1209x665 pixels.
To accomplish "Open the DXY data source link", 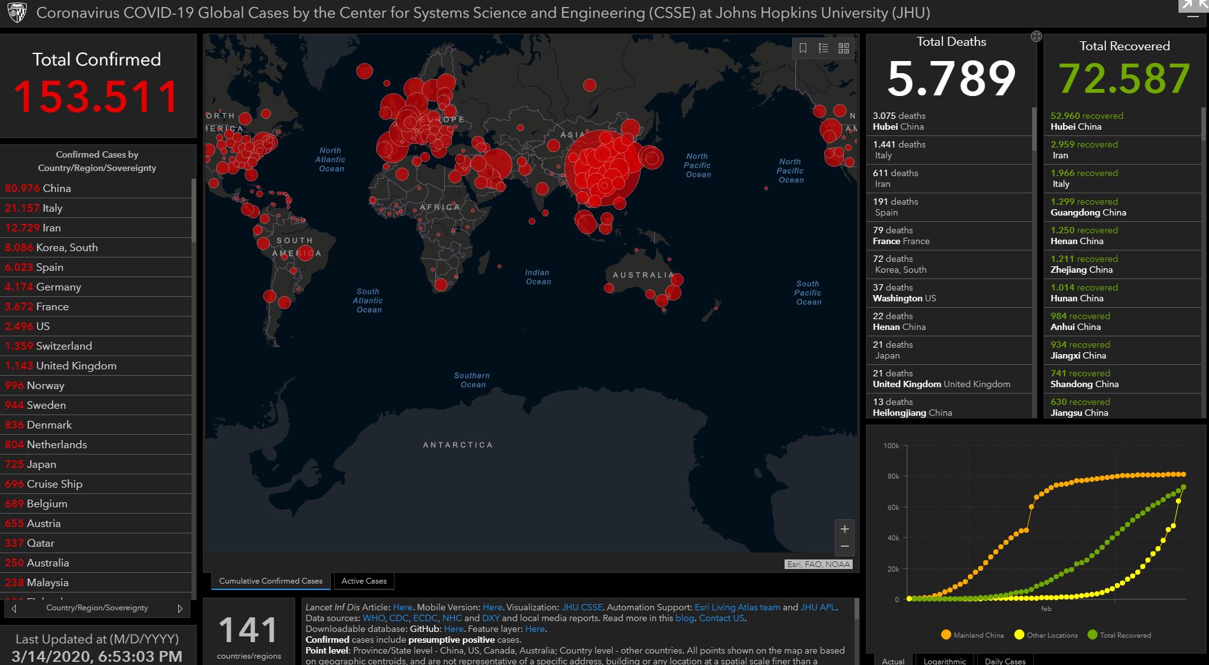I will [491, 618].
